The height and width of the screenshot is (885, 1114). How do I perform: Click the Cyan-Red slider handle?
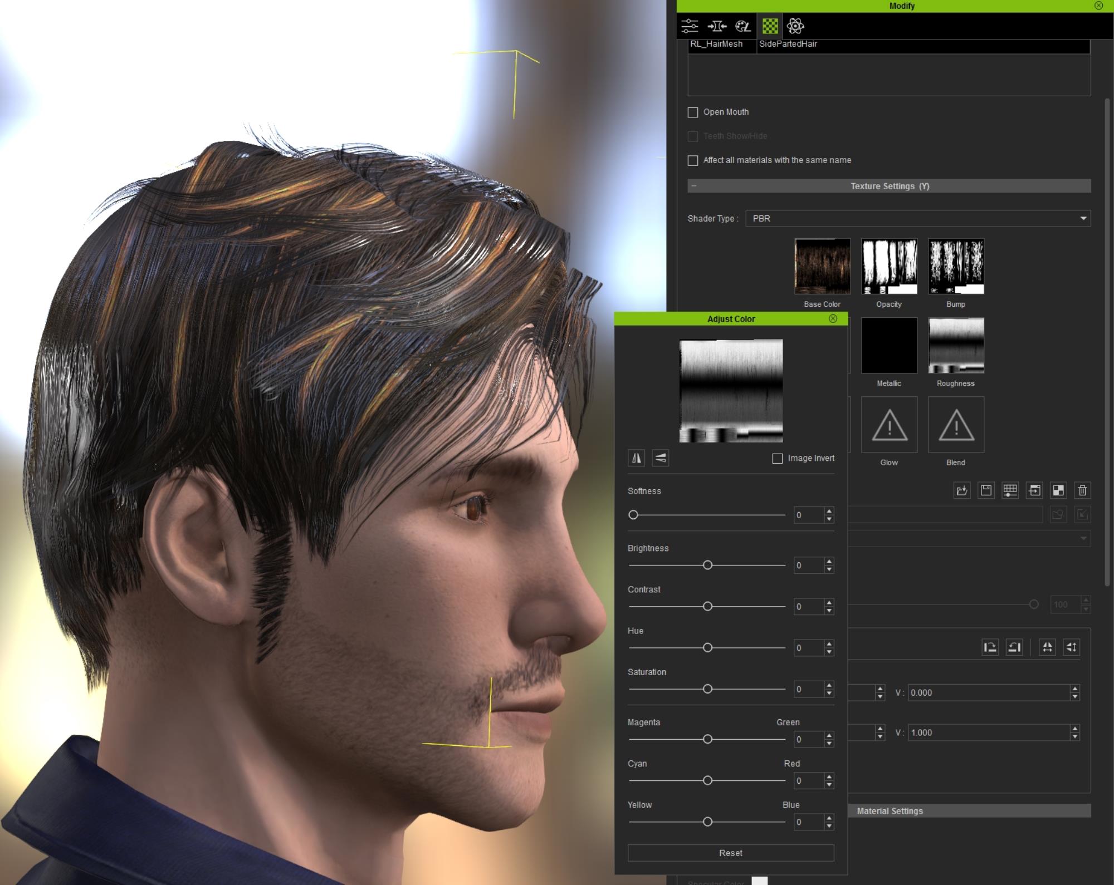pos(707,780)
